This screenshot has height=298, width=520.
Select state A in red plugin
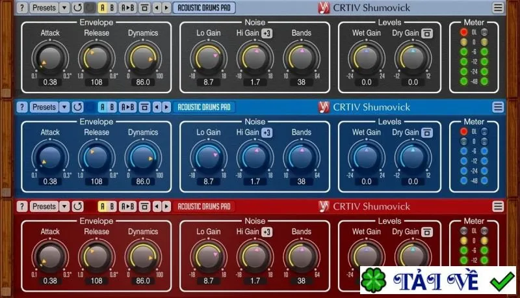[x=103, y=206]
